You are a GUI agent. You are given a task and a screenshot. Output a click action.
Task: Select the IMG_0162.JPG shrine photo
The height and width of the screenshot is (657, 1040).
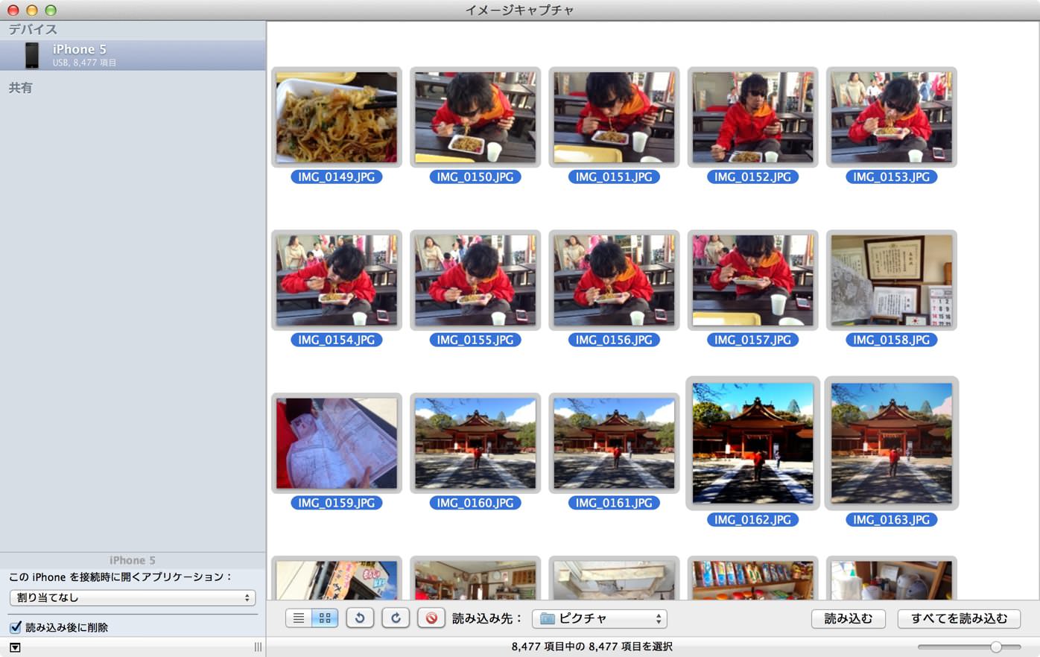tap(752, 443)
